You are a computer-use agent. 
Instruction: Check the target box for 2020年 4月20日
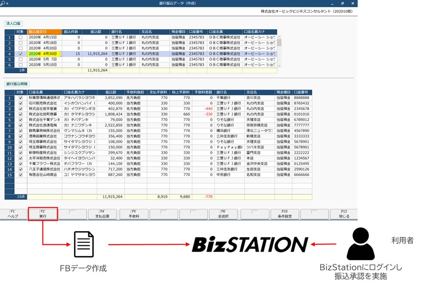[21, 48]
